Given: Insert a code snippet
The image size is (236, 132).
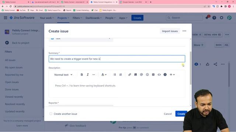Looking at the screenshot, I should (159, 74).
